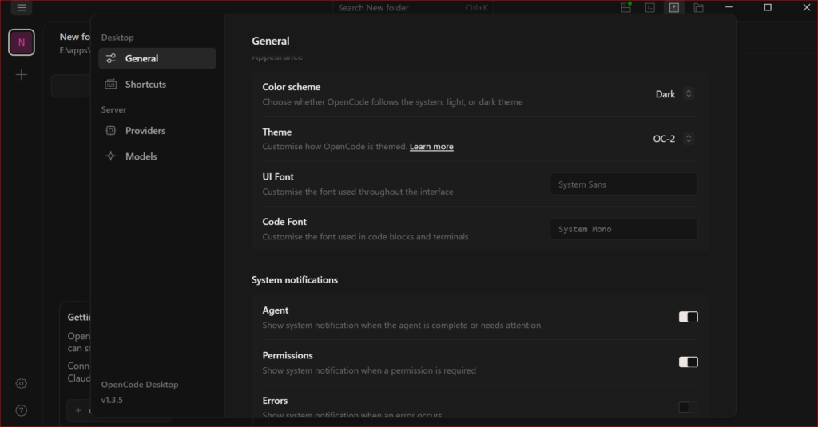Click the UI Font System Sans field

coord(623,184)
